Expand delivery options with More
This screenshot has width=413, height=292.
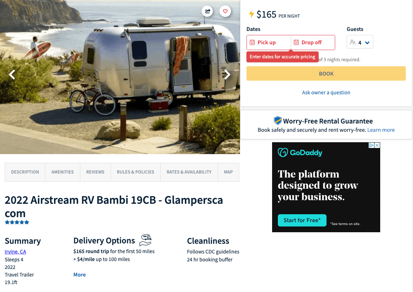[80, 275]
